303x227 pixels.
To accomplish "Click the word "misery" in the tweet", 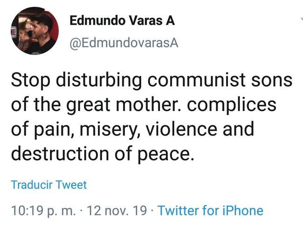I will [119, 130].
